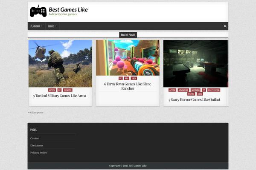This screenshot has height=170, width=256.
Task: Select PC tag on Arma post
Action: [59, 90]
